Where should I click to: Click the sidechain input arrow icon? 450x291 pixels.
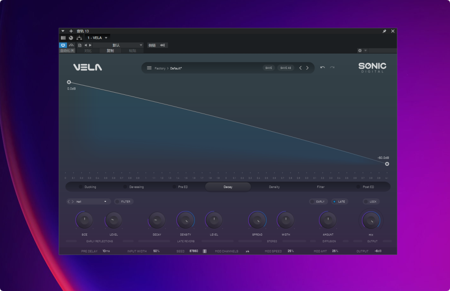point(163,45)
